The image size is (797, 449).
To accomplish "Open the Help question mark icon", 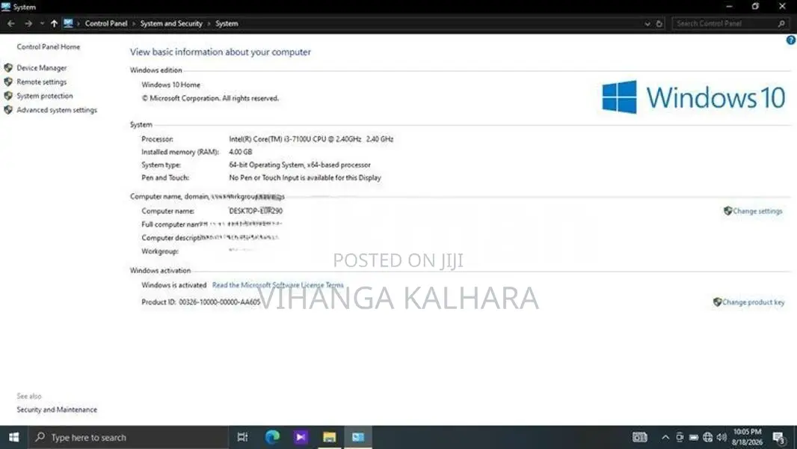I will pos(791,40).
